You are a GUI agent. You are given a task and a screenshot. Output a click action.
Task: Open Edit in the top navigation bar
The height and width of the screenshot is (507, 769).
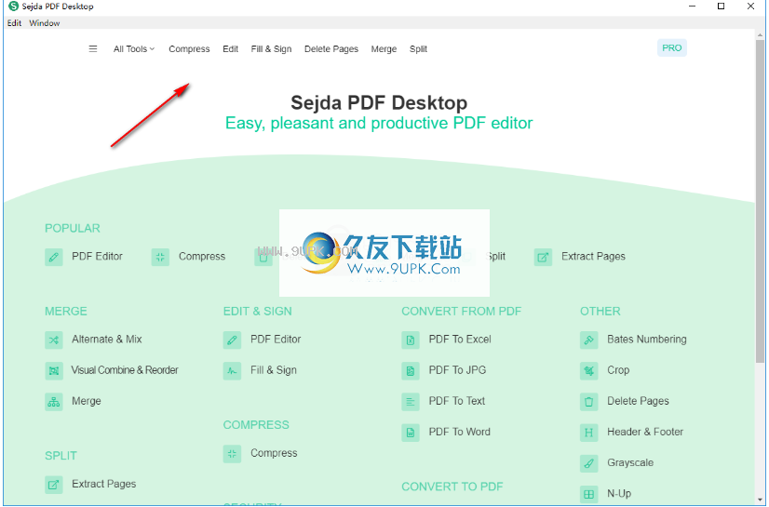coord(231,49)
